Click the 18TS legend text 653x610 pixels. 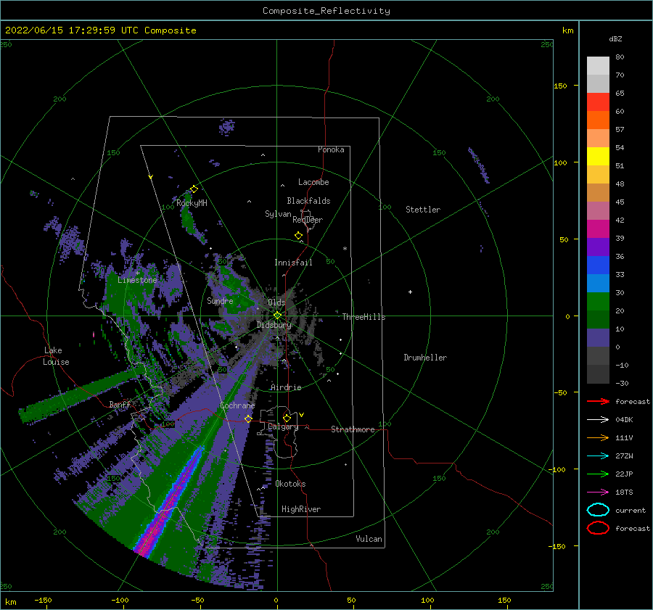click(x=624, y=492)
